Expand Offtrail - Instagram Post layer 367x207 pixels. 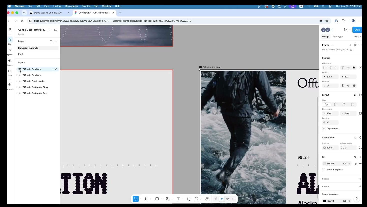(x=17, y=93)
